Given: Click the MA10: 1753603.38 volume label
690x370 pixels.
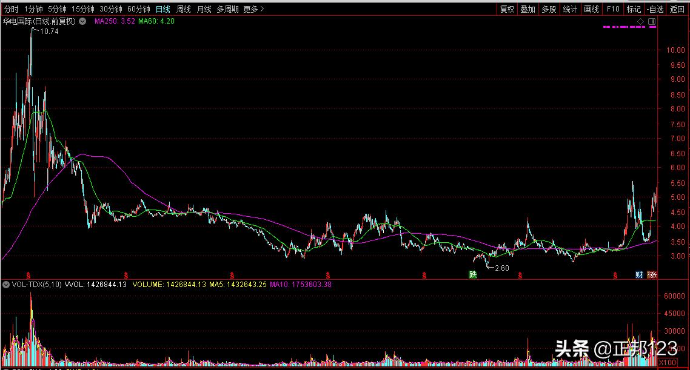Looking at the screenshot, I should click(301, 285).
